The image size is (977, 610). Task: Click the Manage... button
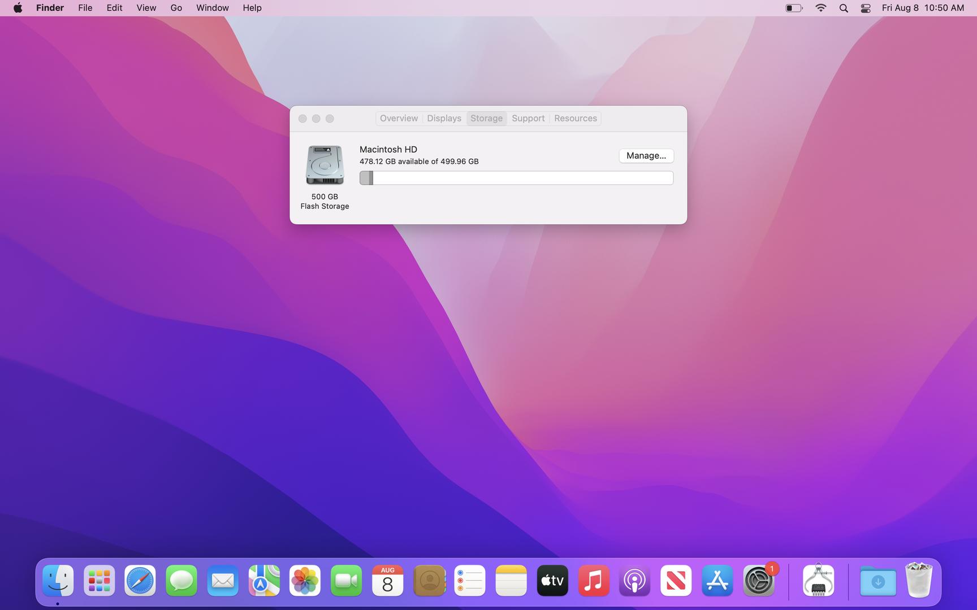(646, 156)
